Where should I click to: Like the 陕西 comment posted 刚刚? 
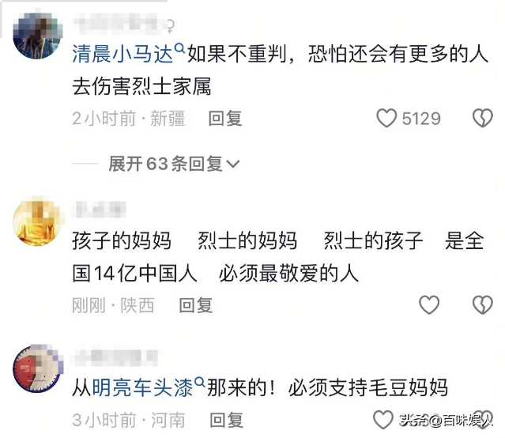coord(429,304)
